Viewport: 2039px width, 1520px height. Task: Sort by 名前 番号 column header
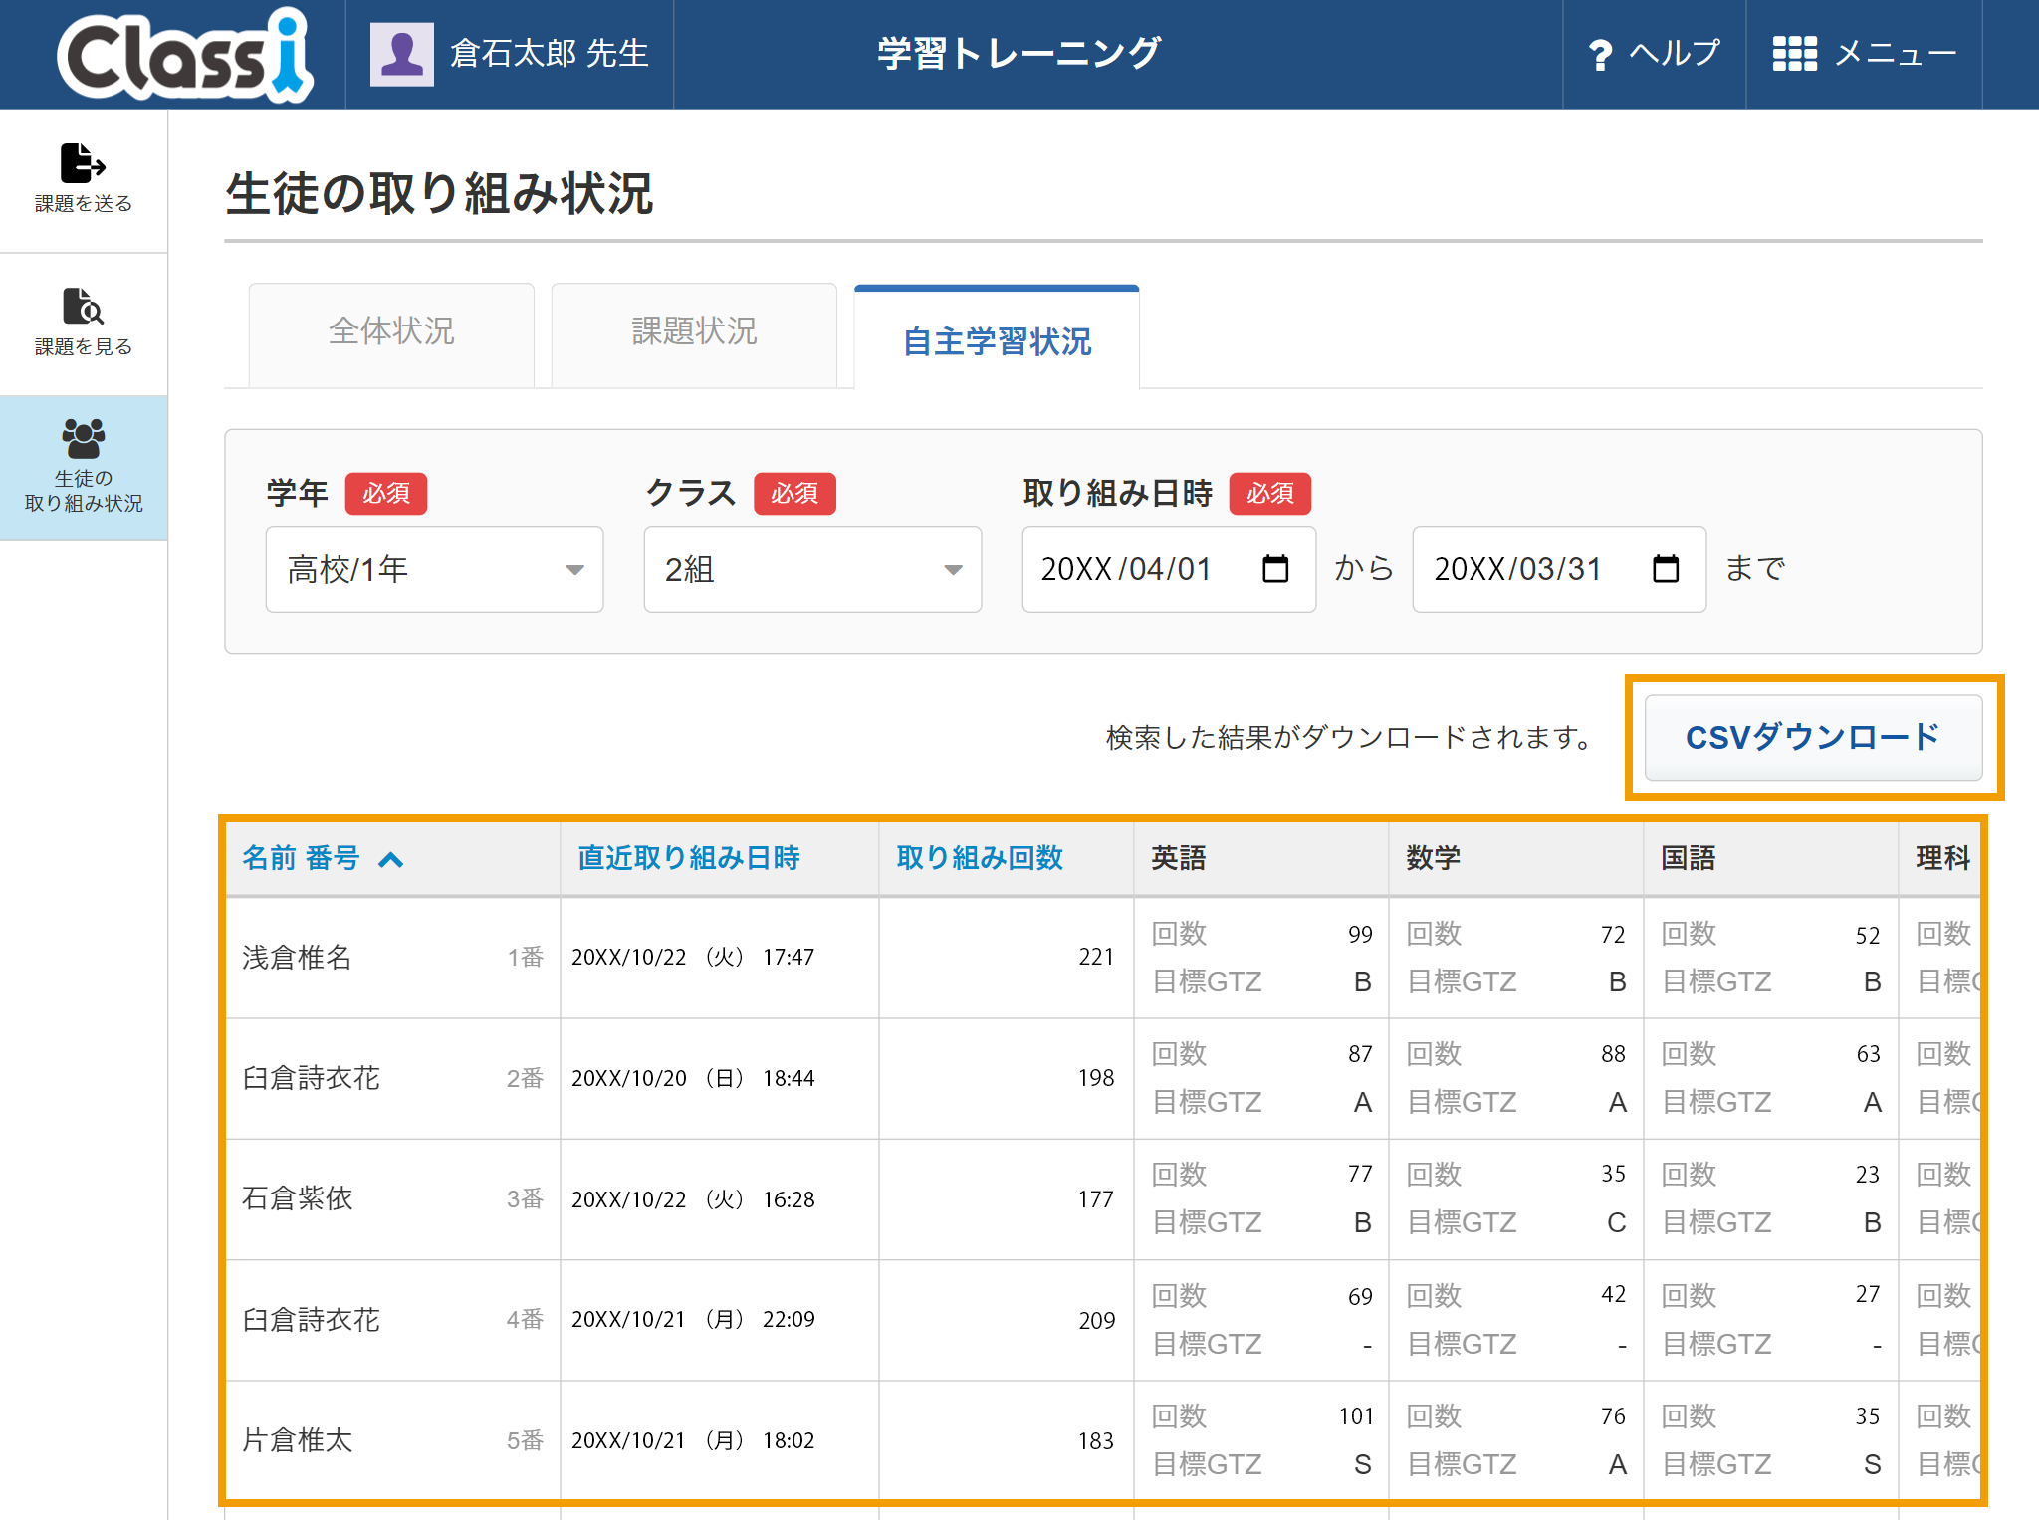(x=301, y=858)
